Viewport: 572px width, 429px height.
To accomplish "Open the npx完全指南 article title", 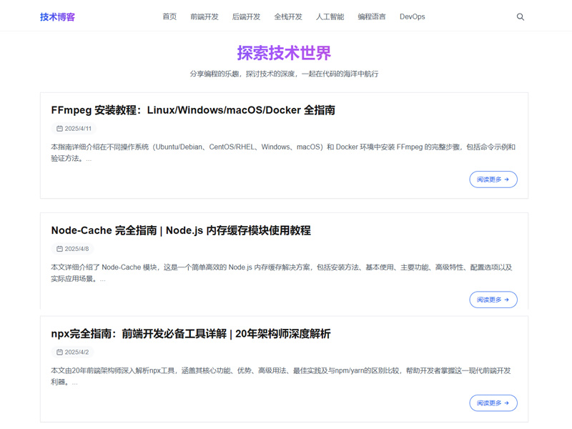I will coord(191,334).
